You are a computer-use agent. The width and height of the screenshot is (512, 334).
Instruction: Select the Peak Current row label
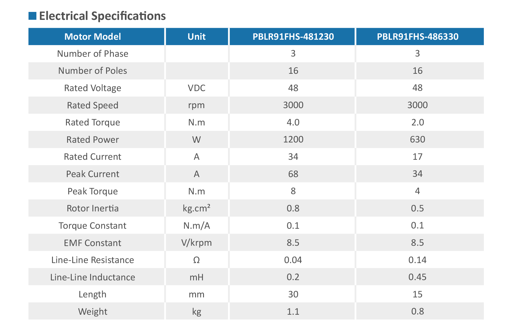coord(93,174)
